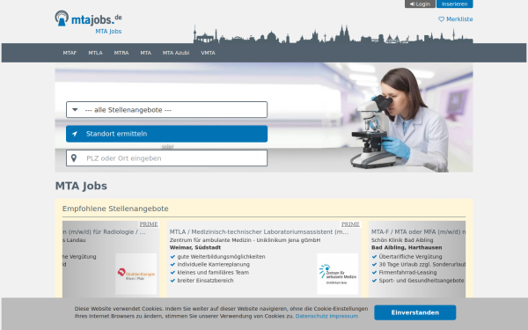Viewport: 528px width, 330px height.
Task: Click the MTA Jobs page heading
Action: click(81, 186)
